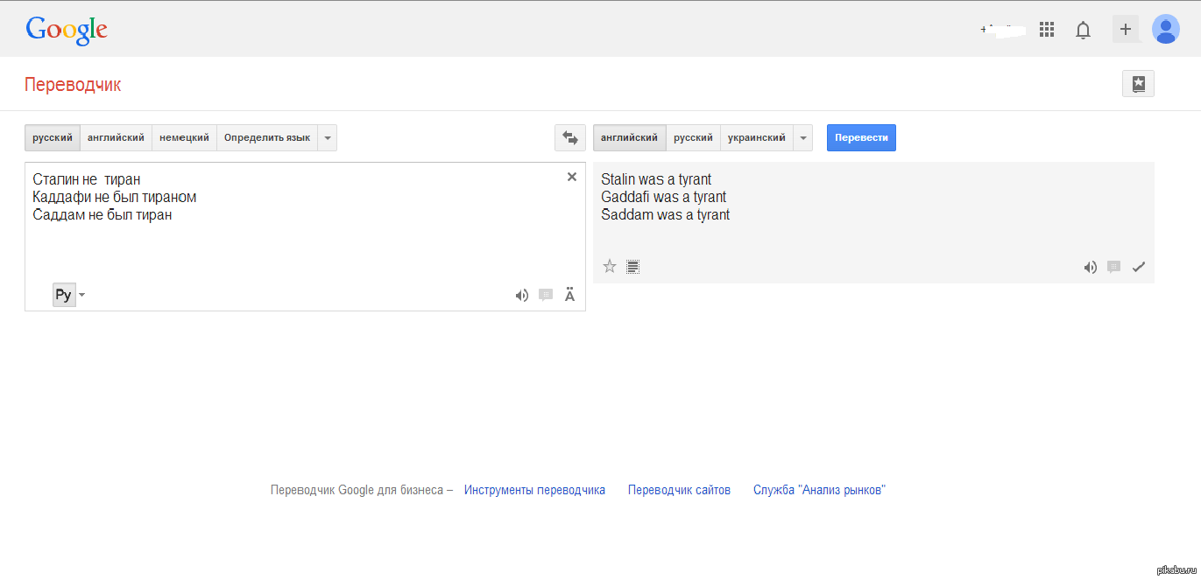Viewport: 1201px width, 580px height.
Task: Clear the source text with the X
Action: [572, 177]
